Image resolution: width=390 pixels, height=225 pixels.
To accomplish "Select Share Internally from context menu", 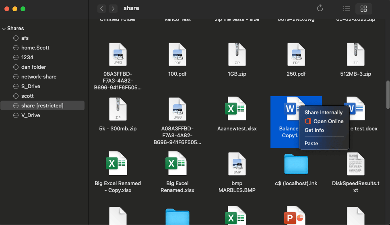I will pos(324,113).
